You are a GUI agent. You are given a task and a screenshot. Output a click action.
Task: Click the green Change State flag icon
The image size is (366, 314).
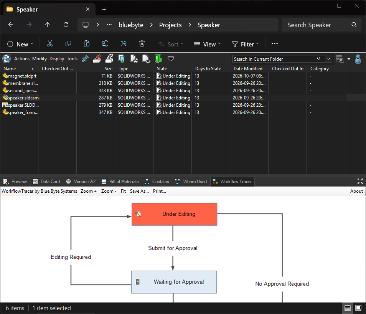pyautogui.click(x=158, y=59)
